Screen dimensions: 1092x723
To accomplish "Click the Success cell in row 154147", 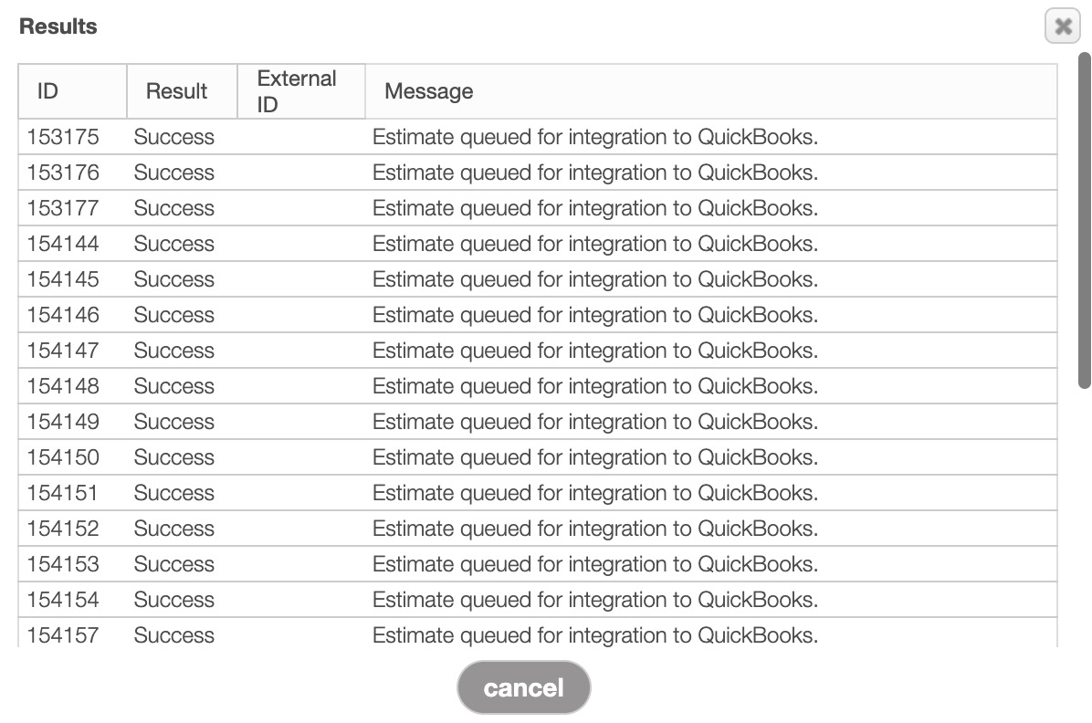I will pyautogui.click(x=174, y=351).
